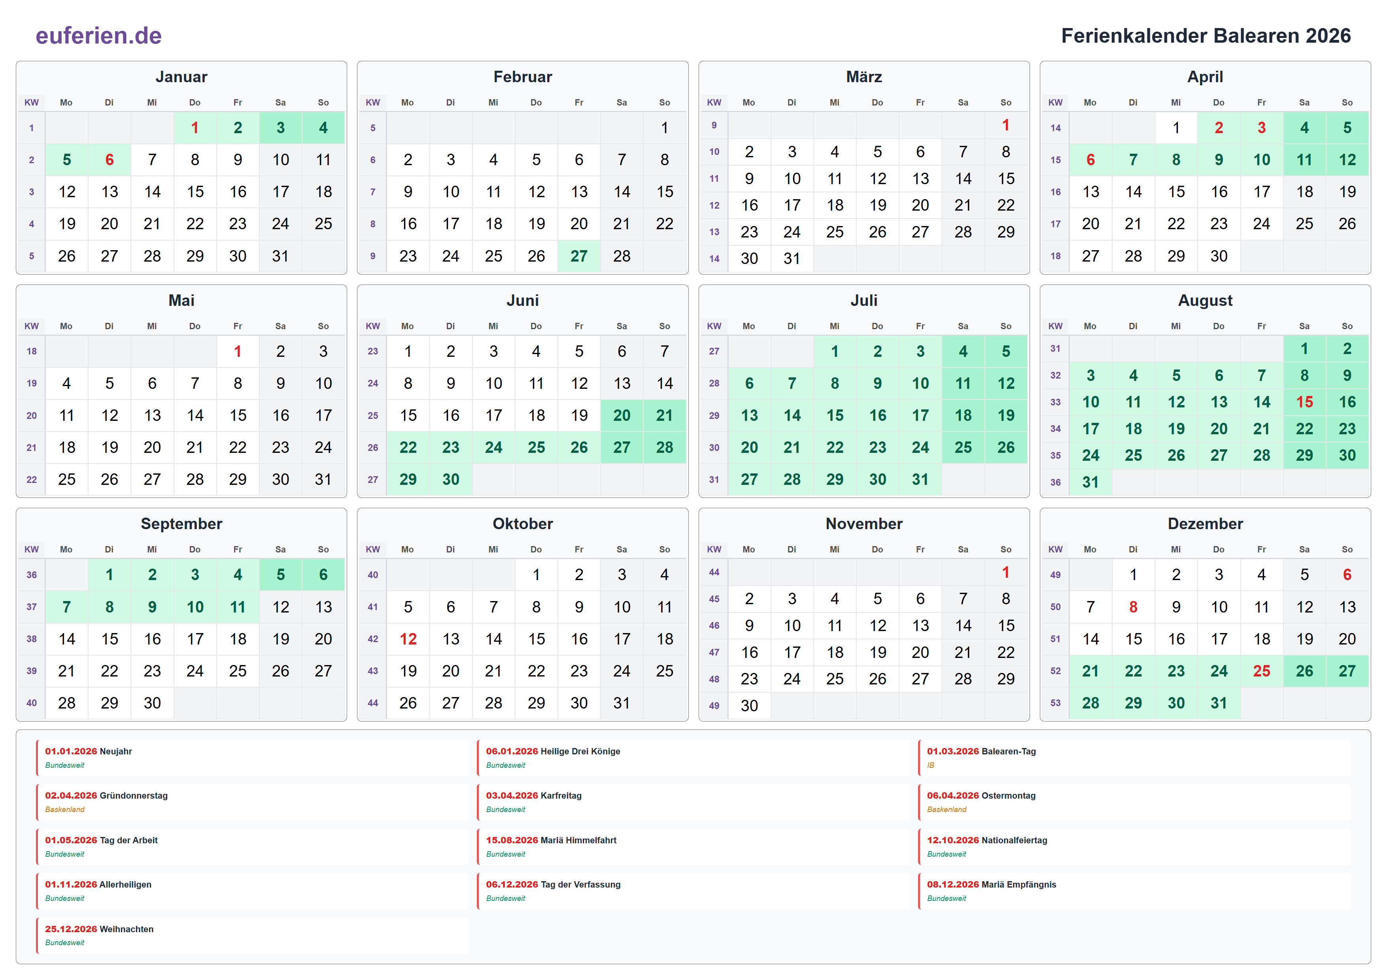1387x980 pixels.
Task: Select the Oktober month heading
Action: point(523,524)
